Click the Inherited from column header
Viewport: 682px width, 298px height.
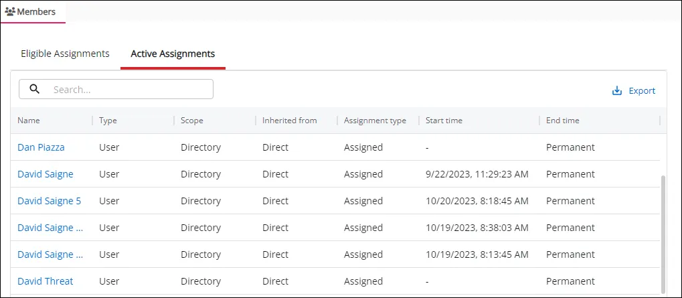point(289,121)
